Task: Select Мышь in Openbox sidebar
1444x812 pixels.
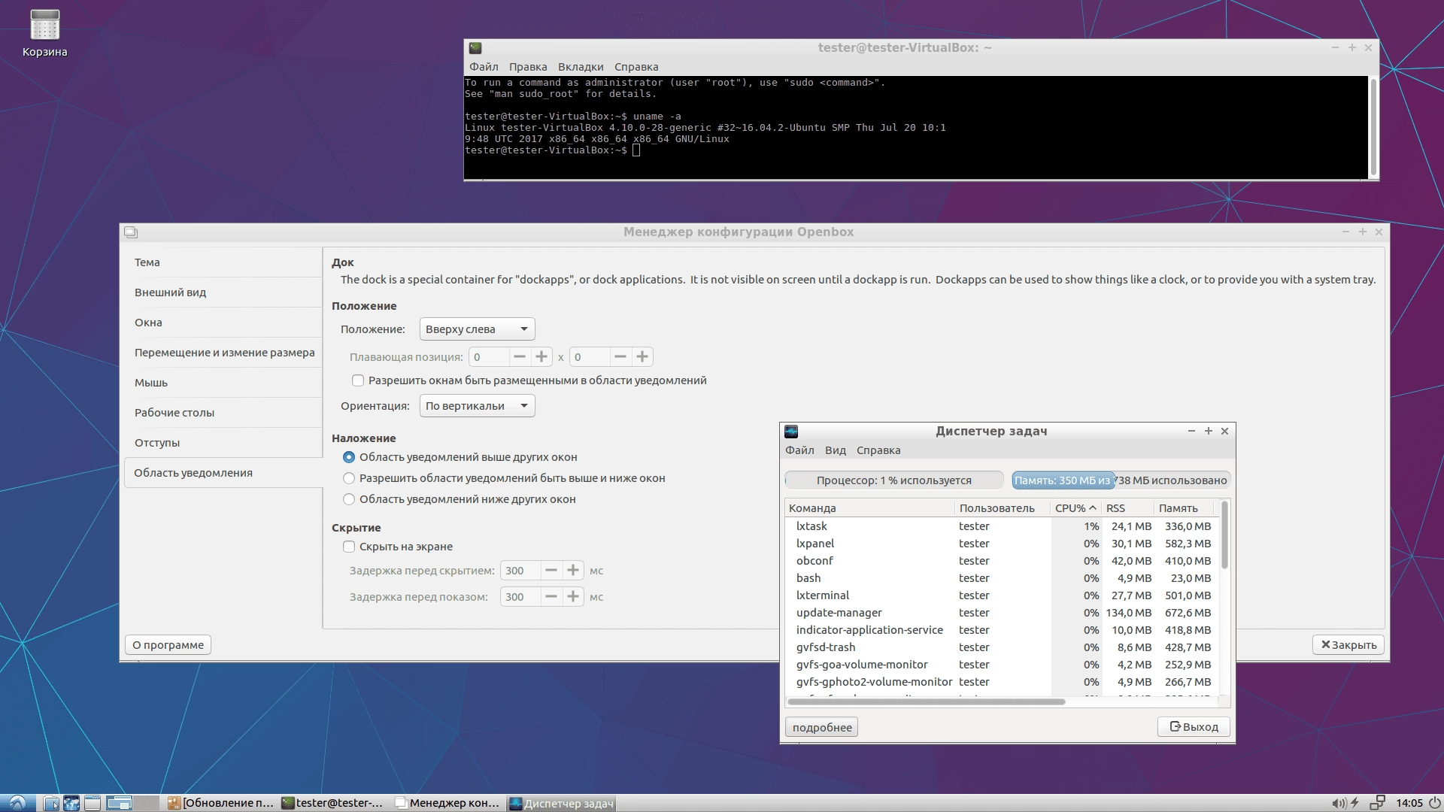Action: (x=223, y=383)
